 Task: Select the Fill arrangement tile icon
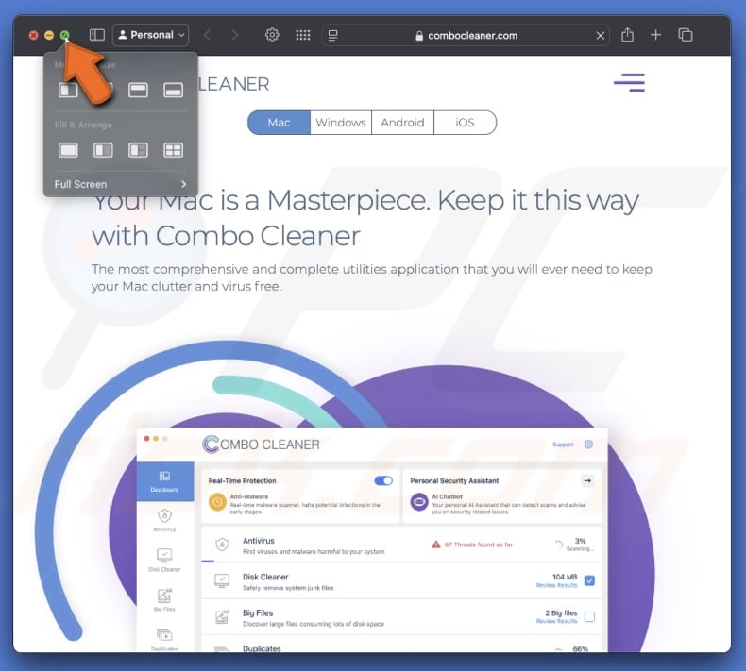[x=68, y=150]
